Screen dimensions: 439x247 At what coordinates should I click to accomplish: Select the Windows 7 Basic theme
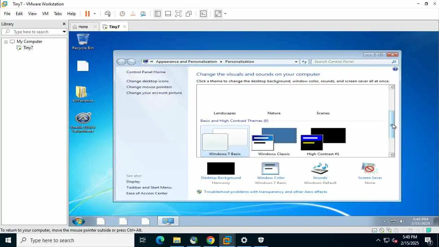(x=225, y=141)
